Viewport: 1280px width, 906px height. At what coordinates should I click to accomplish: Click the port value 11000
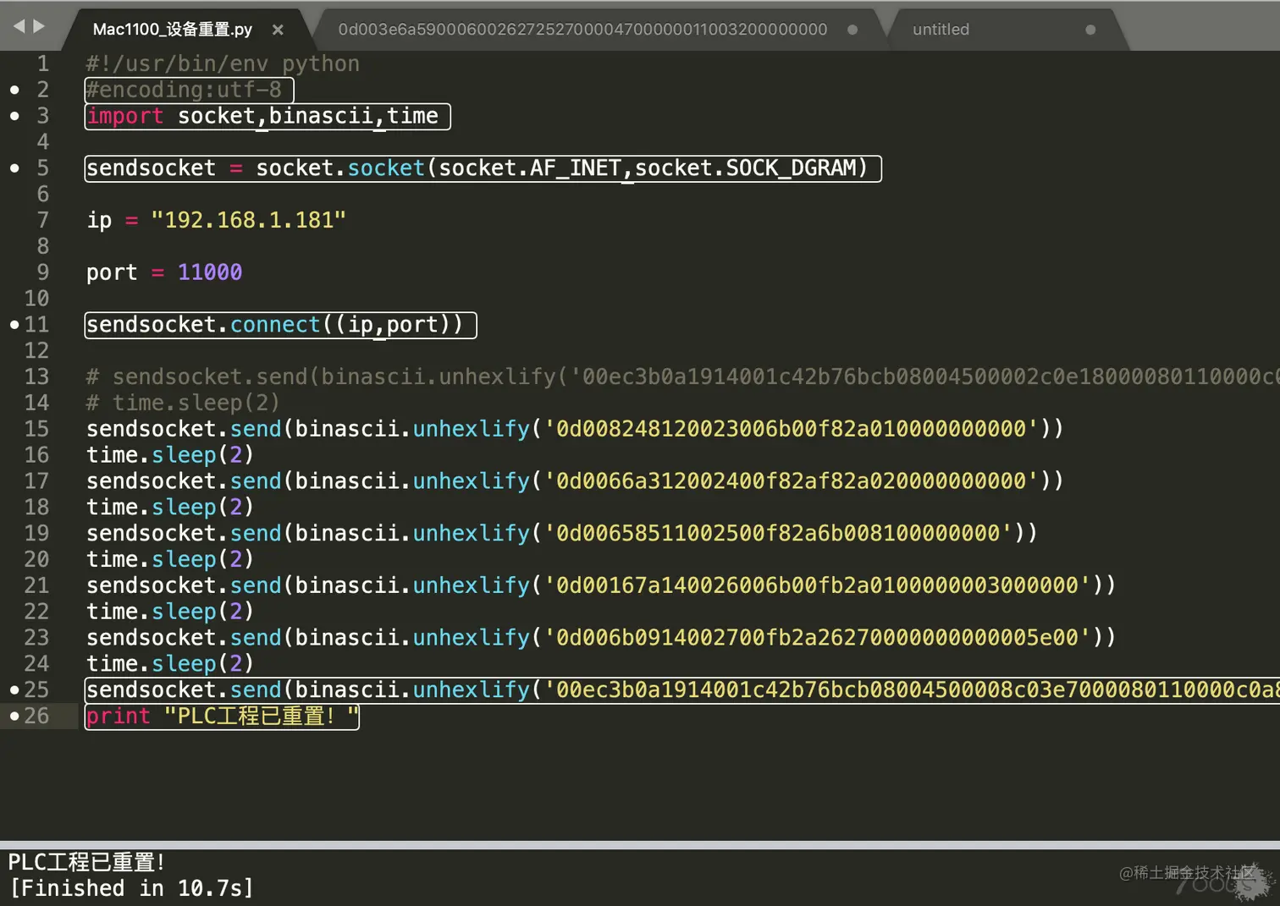pyautogui.click(x=210, y=272)
